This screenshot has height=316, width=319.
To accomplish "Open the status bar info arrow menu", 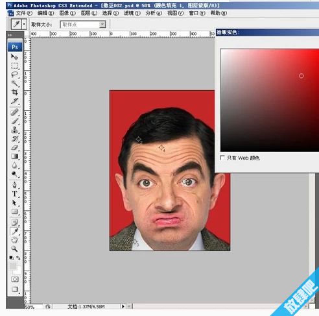I will [x=123, y=306].
